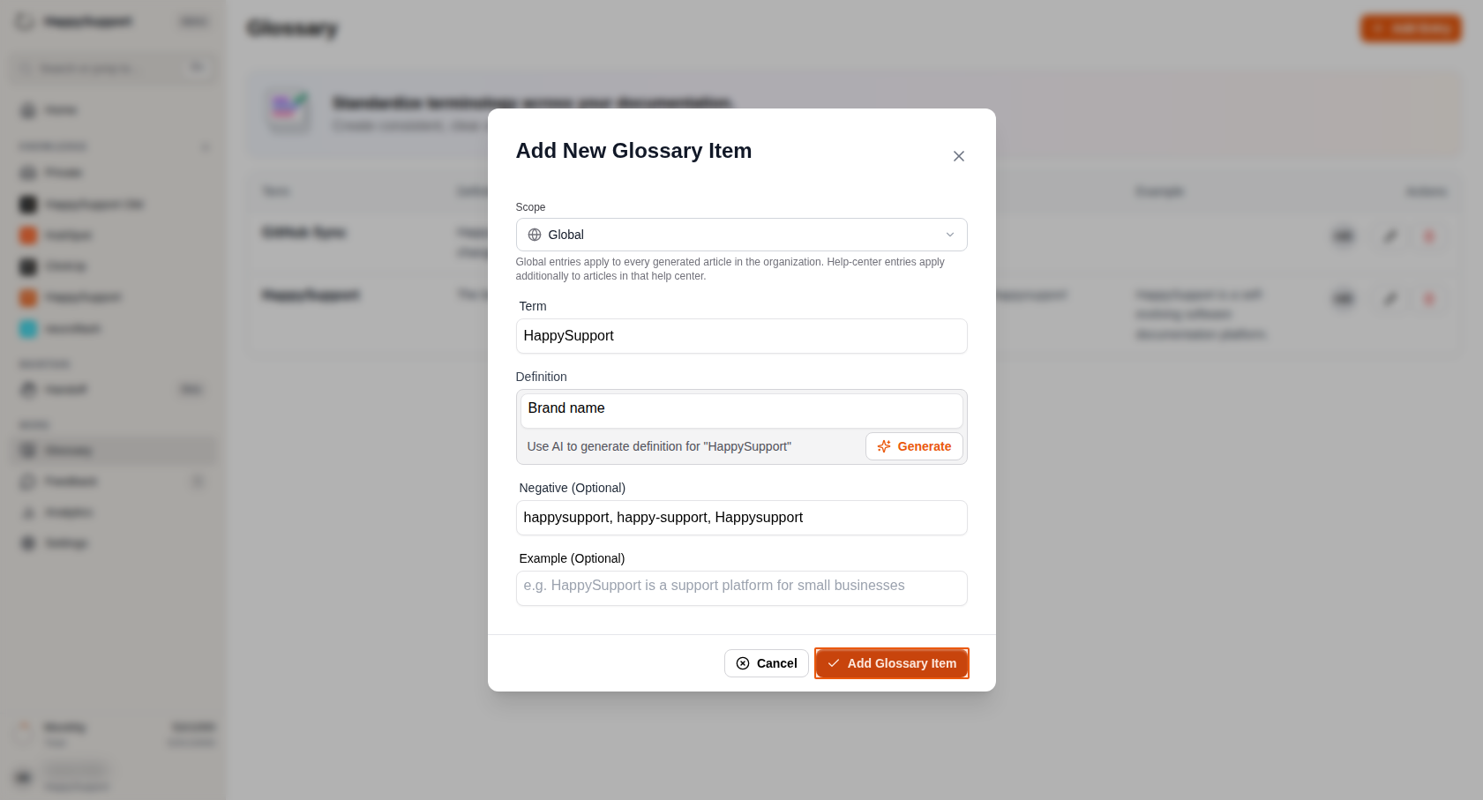The height and width of the screenshot is (800, 1483).
Task: Click the checkmark icon on Add Glossary Item
Action: [834, 663]
